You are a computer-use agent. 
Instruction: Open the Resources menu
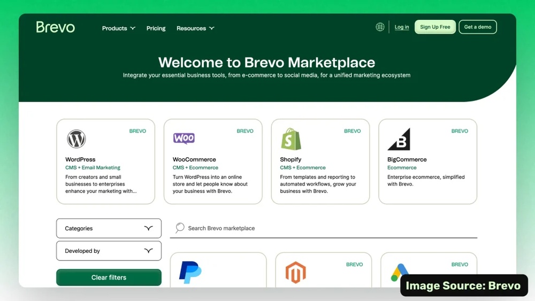coord(195,28)
